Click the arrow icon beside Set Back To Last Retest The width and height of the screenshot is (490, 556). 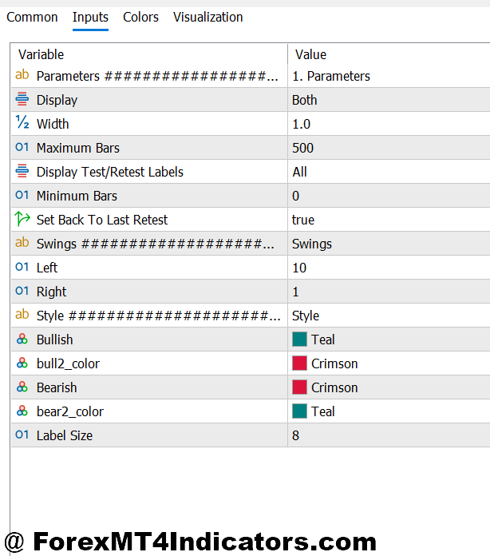pyautogui.click(x=22, y=220)
